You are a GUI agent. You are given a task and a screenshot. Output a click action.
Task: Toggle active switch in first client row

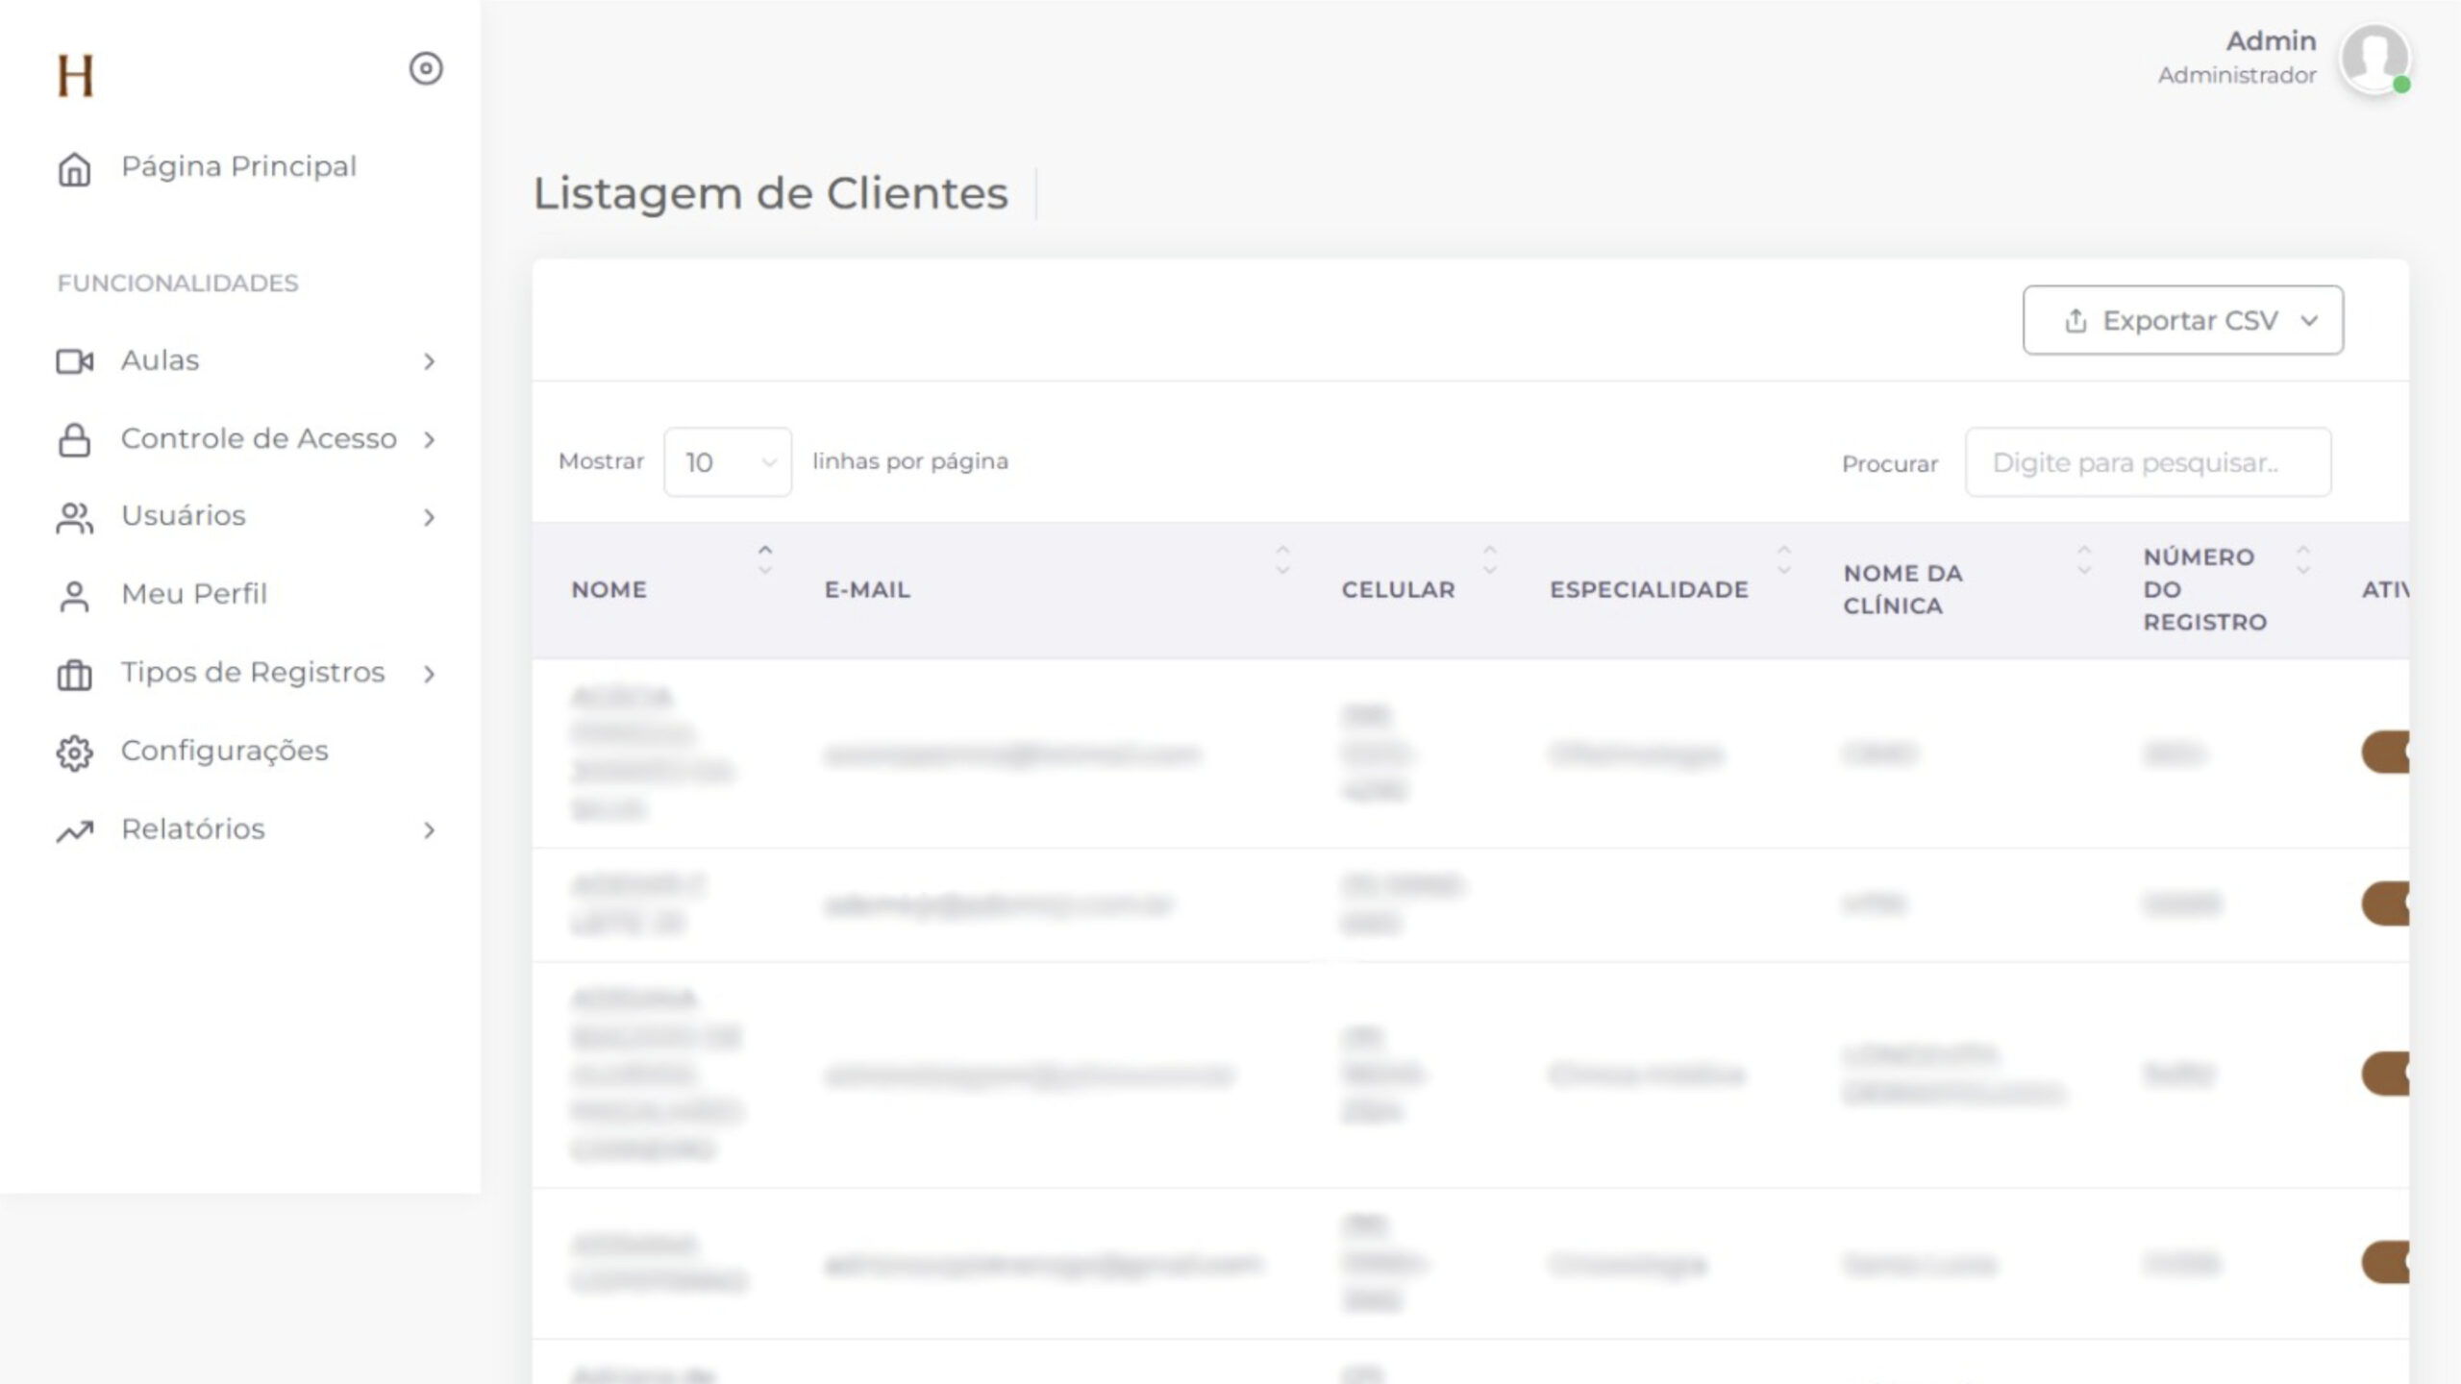coord(2386,753)
